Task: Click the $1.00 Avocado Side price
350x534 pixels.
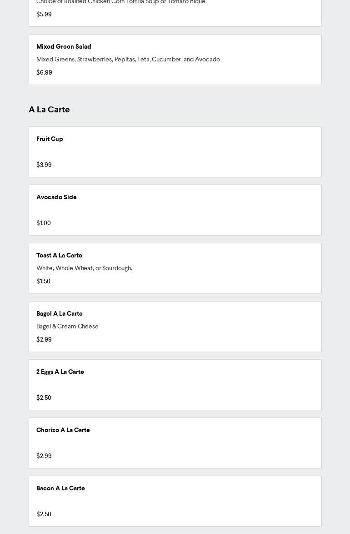Action: (44, 223)
